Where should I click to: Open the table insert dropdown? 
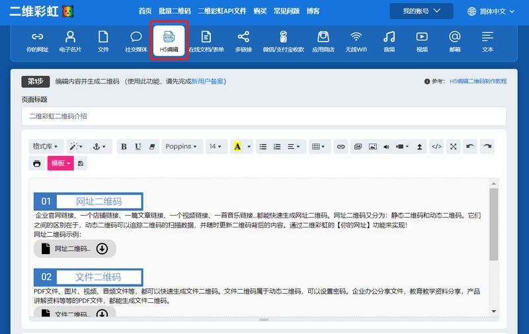[x=319, y=146]
